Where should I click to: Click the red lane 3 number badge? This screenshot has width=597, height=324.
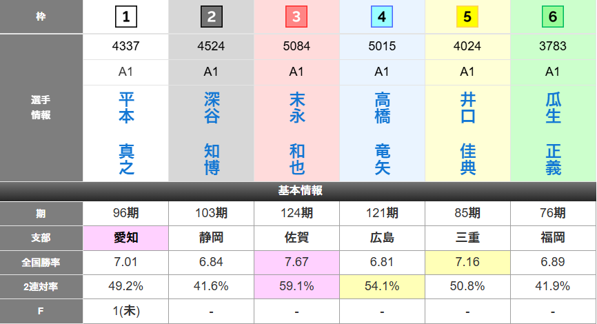coord(296,17)
